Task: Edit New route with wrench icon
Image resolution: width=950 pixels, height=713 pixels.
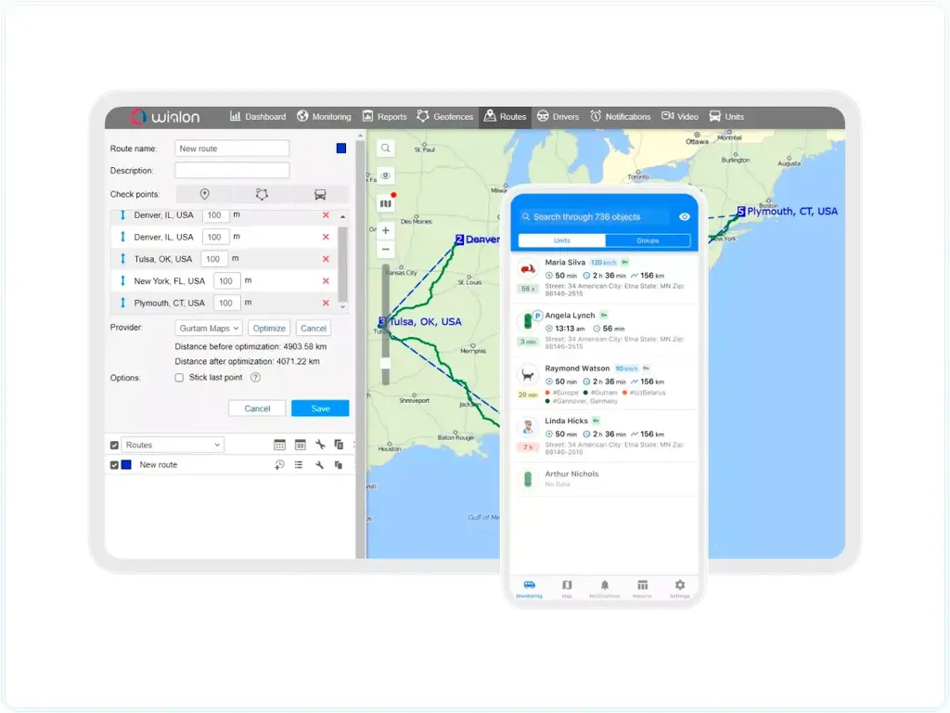Action: 319,465
